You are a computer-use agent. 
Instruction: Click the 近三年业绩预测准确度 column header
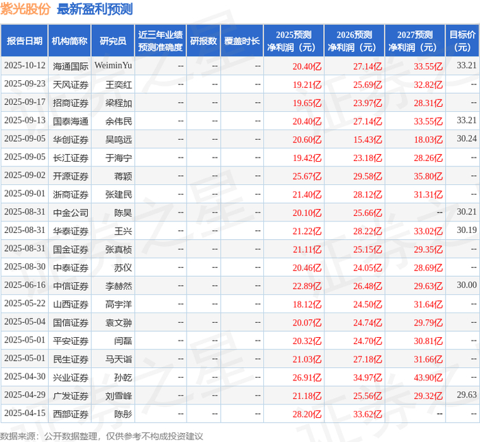click(x=160, y=40)
